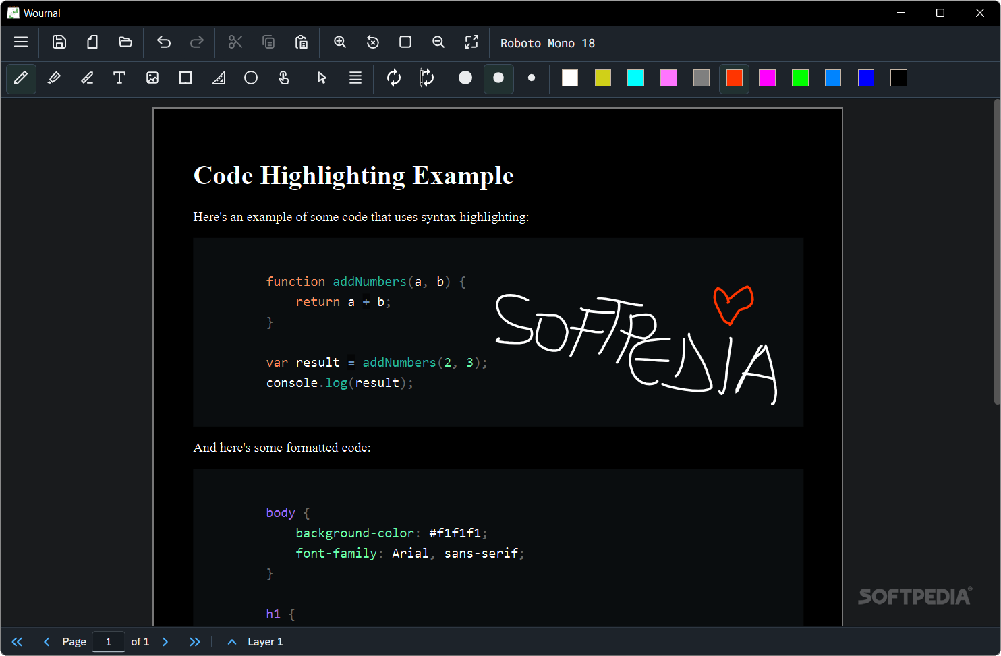Pick the red-orange color swatch
1001x656 pixels.
[x=735, y=78]
